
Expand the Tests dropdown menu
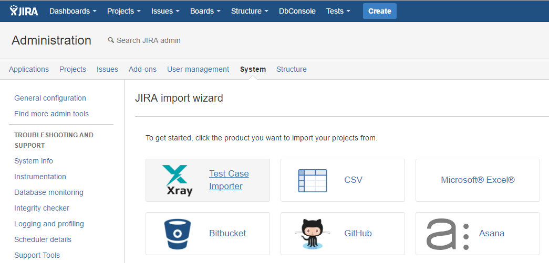[338, 11]
